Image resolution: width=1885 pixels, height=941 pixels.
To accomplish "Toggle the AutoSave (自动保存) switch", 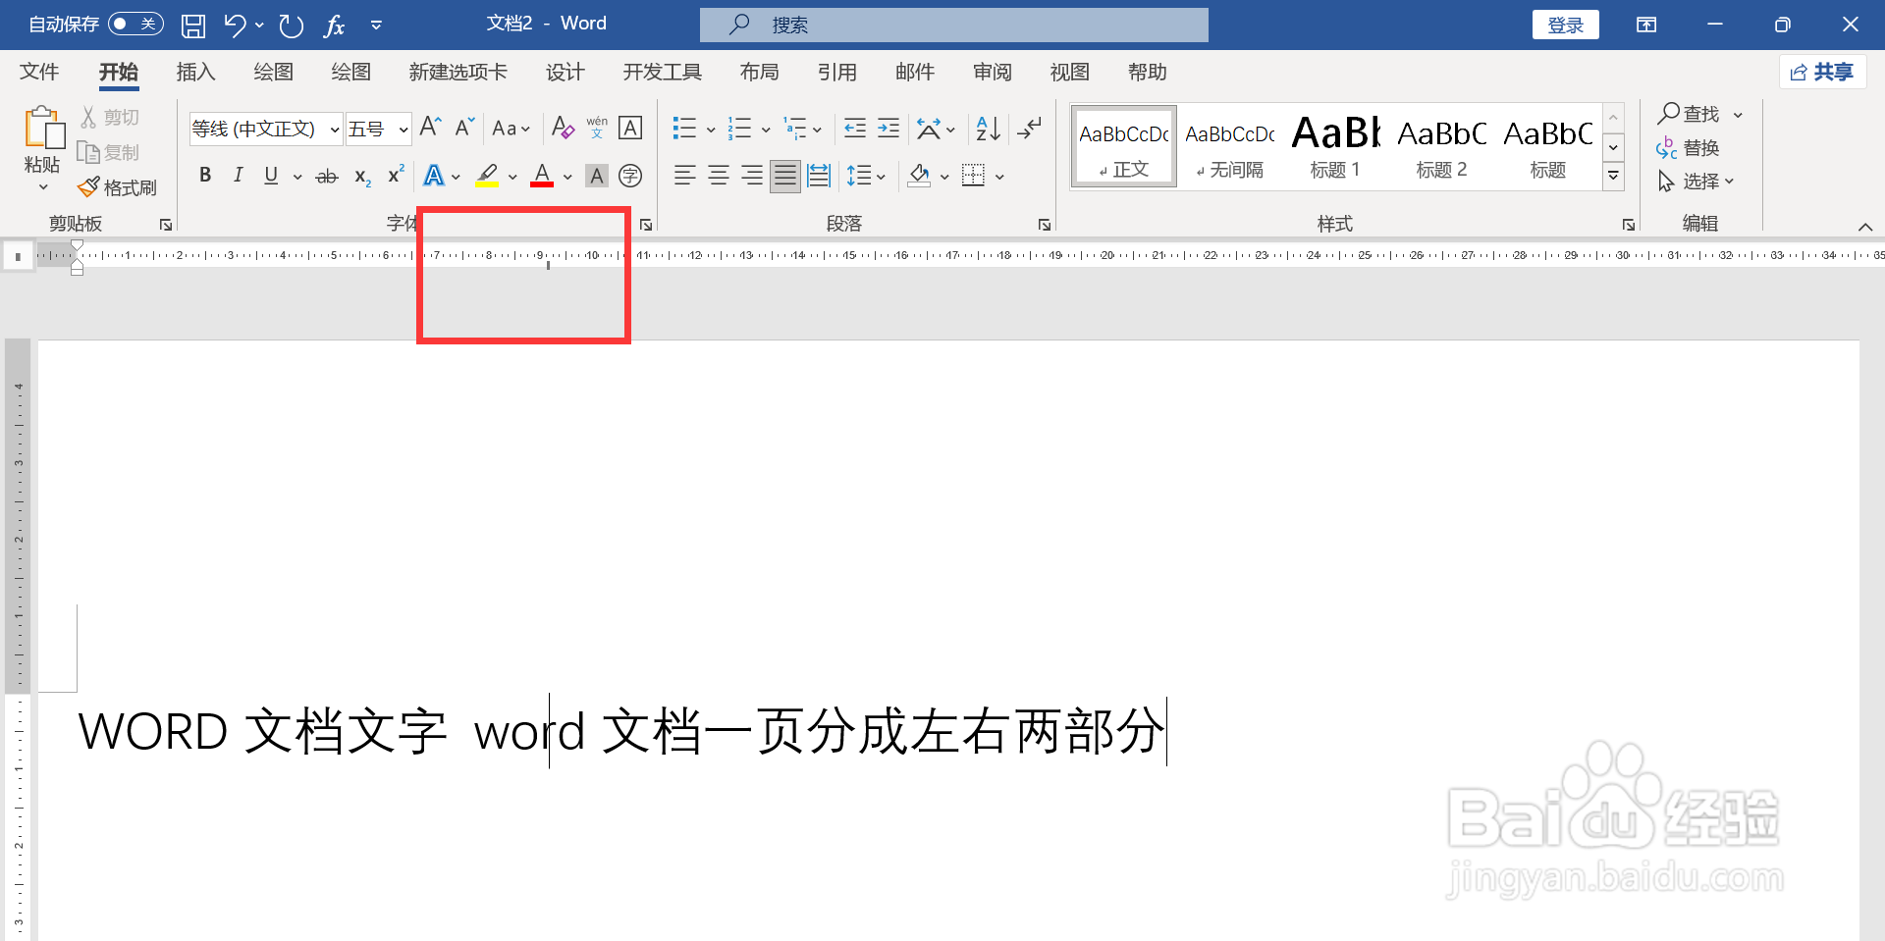I will 135,24.
